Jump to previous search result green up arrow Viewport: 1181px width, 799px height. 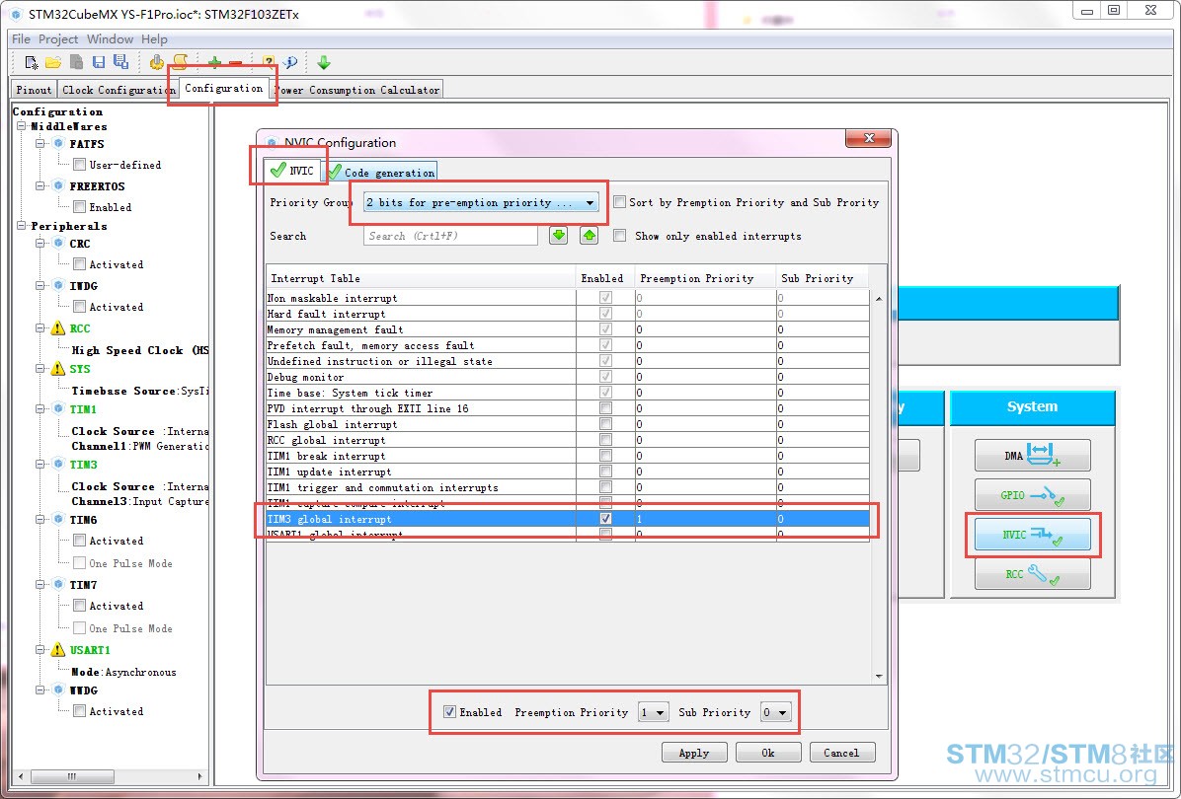[x=589, y=236]
